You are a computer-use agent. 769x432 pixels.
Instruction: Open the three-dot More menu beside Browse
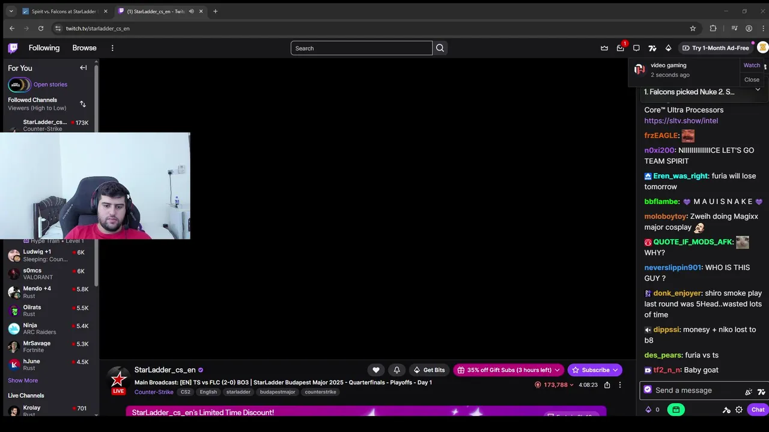point(112,48)
